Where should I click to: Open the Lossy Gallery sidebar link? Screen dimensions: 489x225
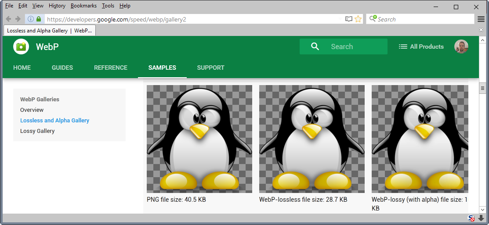pyautogui.click(x=37, y=131)
